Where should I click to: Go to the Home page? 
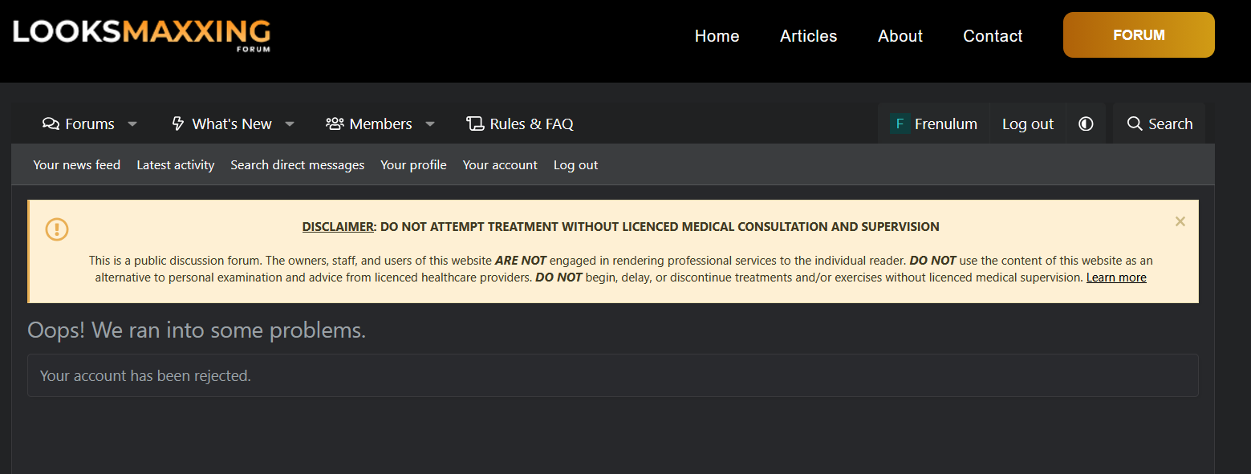tap(717, 36)
